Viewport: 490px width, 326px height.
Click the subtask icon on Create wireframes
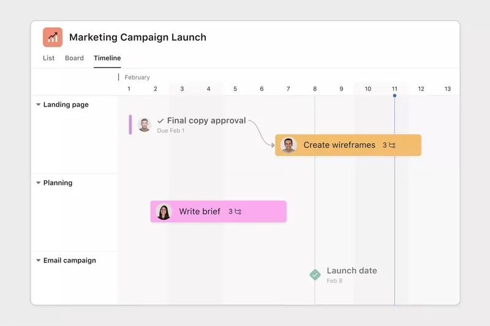tap(392, 146)
